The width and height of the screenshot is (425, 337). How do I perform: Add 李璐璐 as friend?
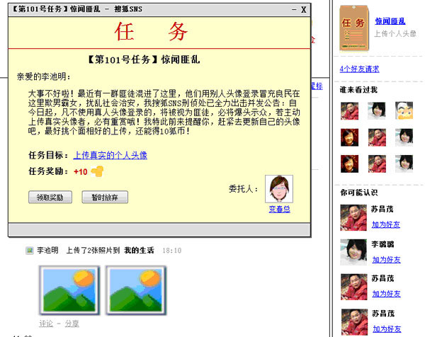pyautogui.click(x=386, y=260)
